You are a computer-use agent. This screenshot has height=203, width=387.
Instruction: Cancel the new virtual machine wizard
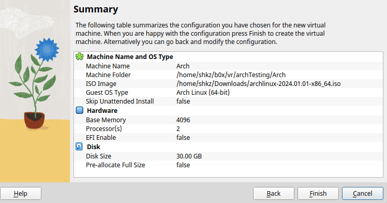(362, 193)
